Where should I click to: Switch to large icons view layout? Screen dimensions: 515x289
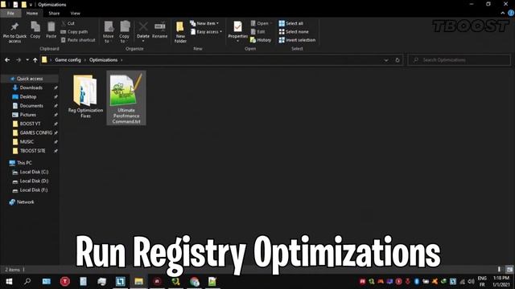pyautogui.click(x=509, y=270)
